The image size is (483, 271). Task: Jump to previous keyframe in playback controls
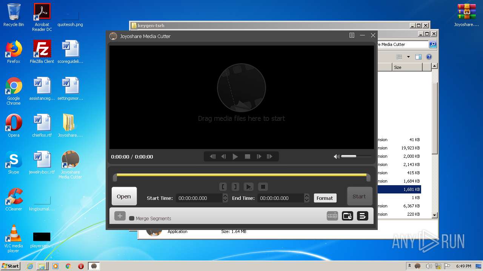tap(213, 157)
